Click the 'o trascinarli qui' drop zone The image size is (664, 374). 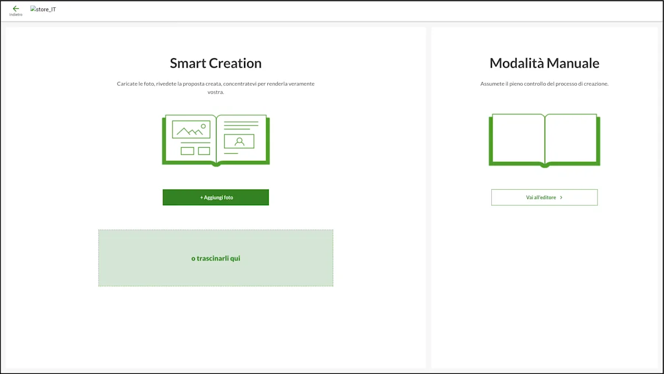coord(216,258)
